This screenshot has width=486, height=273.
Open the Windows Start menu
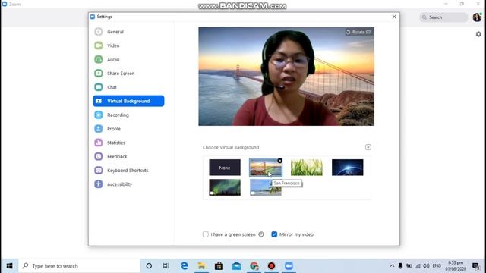pos(9,266)
